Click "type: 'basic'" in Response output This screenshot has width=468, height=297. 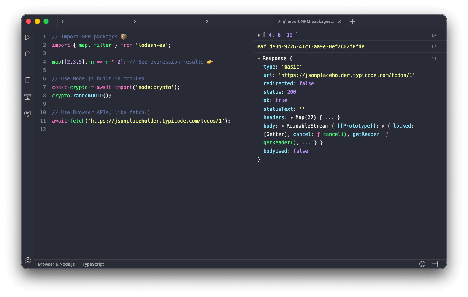(x=283, y=67)
